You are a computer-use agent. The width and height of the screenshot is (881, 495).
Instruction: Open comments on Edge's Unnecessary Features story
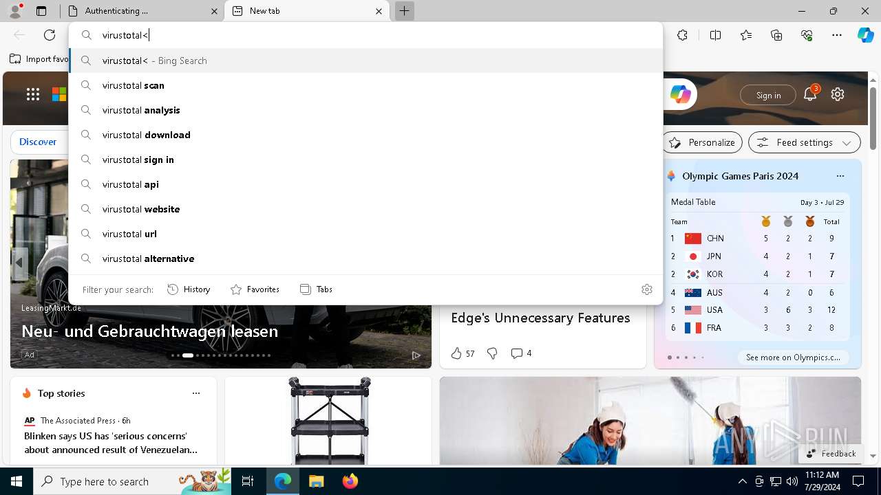point(521,353)
